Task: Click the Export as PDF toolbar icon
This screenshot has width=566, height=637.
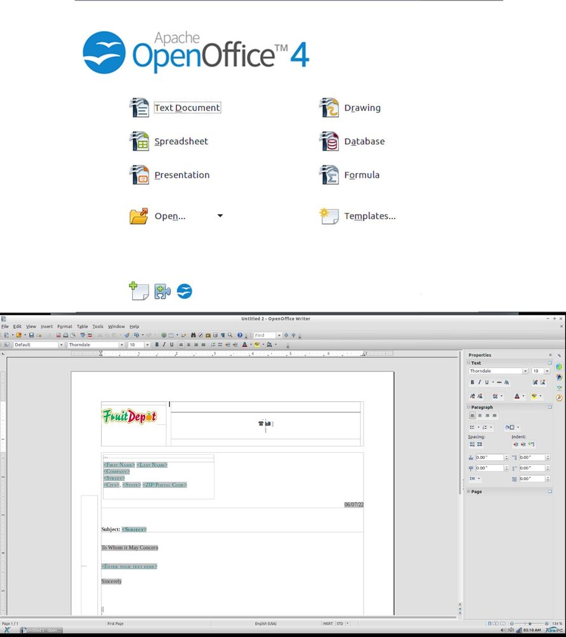Action: [x=59, y=335]
